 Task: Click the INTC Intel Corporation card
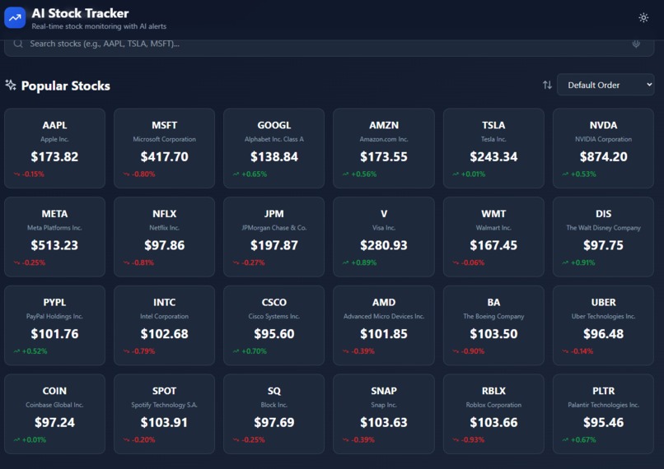coord(164,325)
